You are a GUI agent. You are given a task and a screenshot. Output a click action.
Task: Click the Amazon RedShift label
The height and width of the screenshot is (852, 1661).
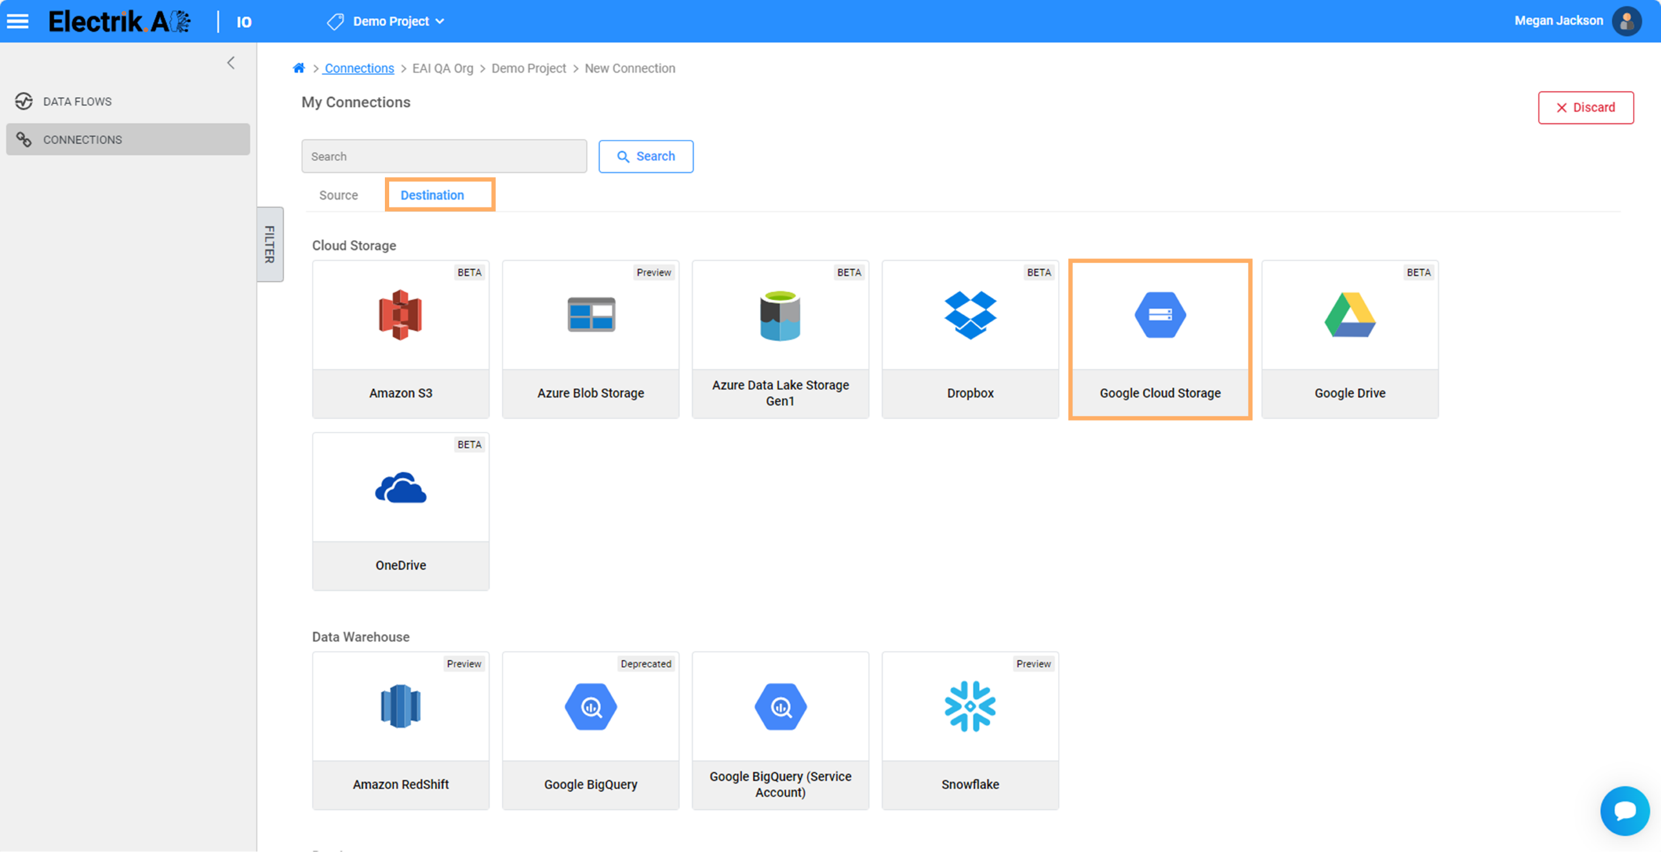[401, 784]
